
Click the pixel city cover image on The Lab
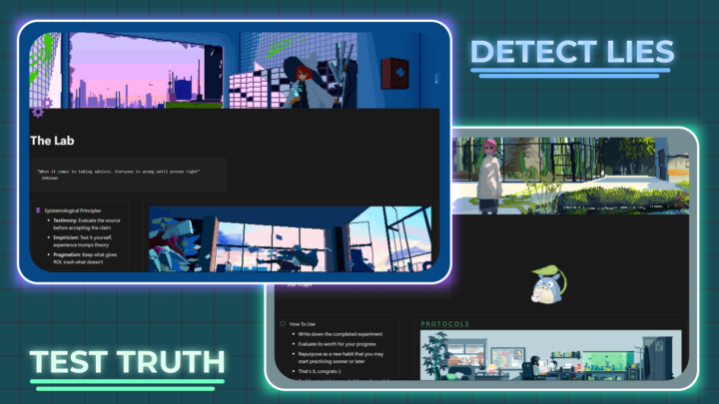[x=235, y=70]
